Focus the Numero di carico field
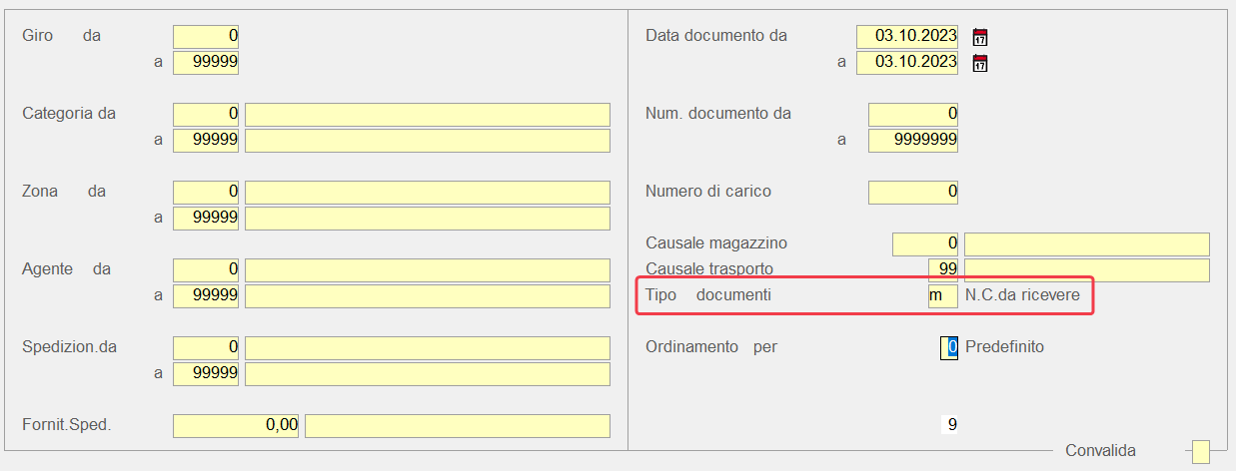The width and height of the screenshot is (1236, 471). tap(912, 192)
